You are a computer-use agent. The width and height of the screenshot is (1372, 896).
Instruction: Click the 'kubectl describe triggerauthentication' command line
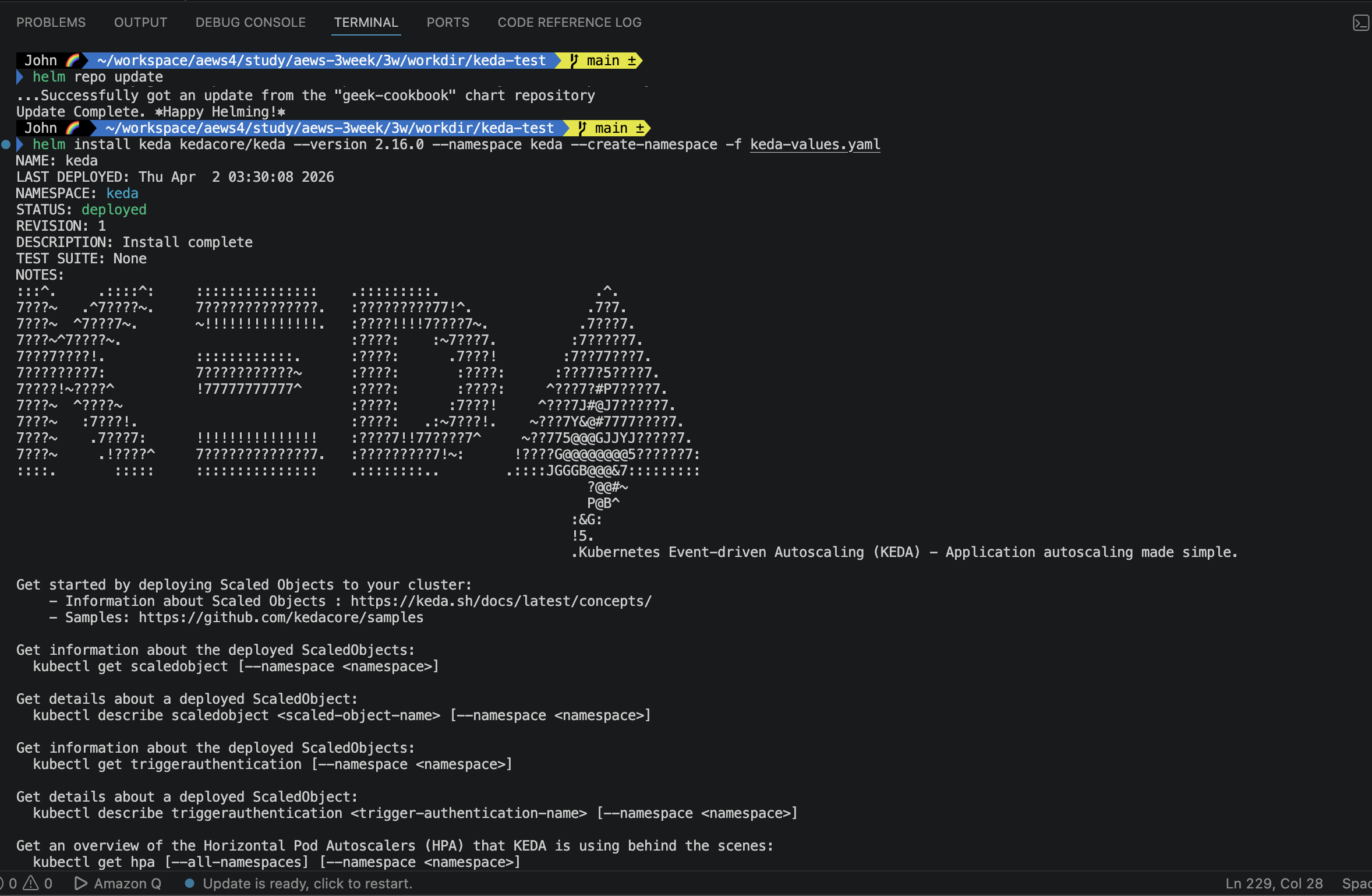[415, 813]
